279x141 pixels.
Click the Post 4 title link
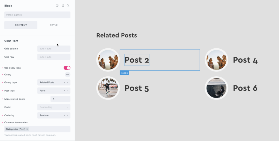point(245,60)
